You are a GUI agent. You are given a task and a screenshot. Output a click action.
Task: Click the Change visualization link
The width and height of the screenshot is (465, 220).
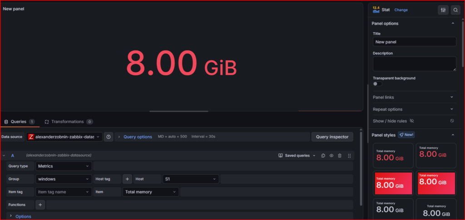(x=401, y=10)
